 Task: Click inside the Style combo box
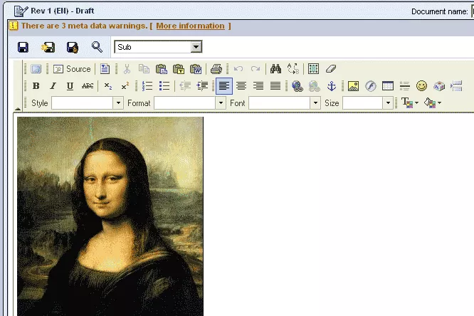point(83,103)
